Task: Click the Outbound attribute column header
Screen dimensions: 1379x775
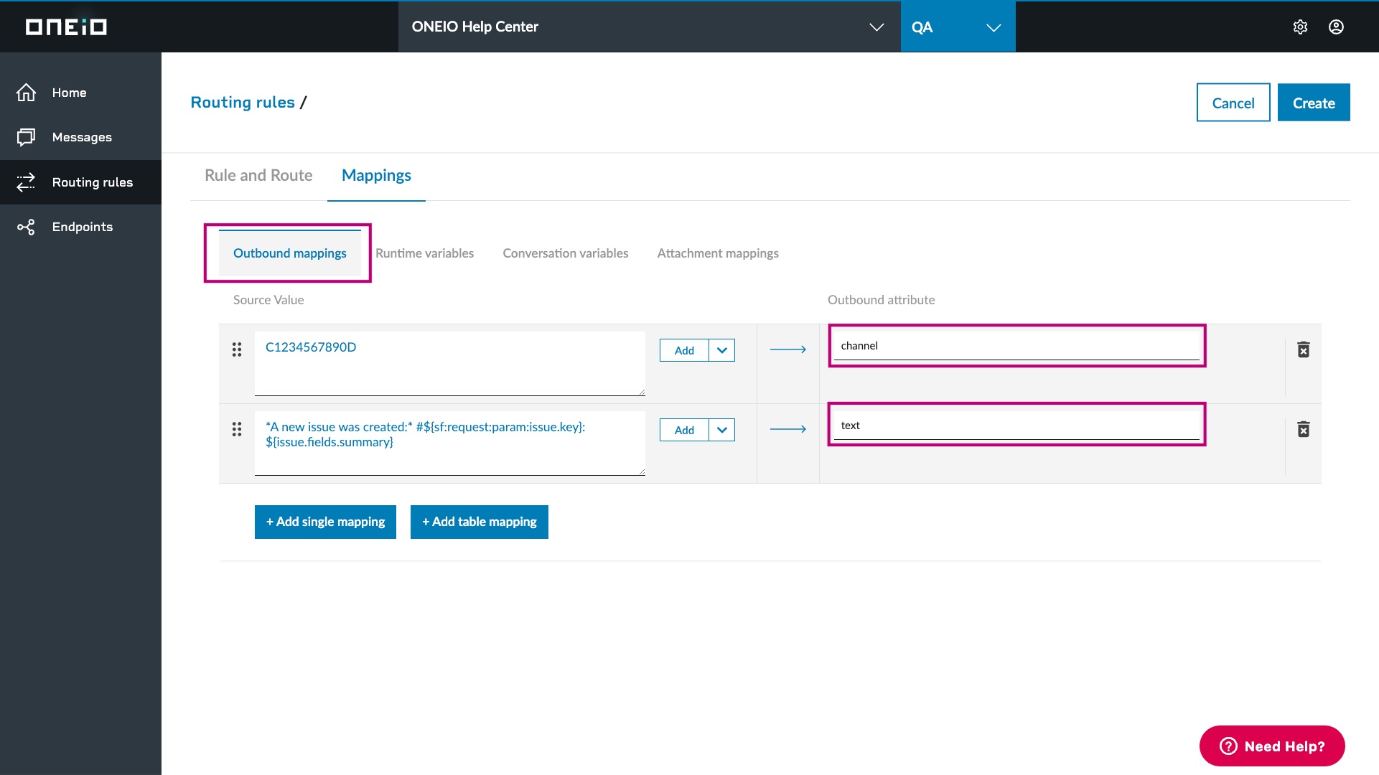Action: [881, 300]
